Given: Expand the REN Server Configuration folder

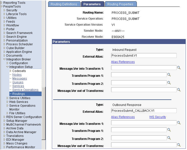Looking at the screenshot, I should tap(5, 117).
